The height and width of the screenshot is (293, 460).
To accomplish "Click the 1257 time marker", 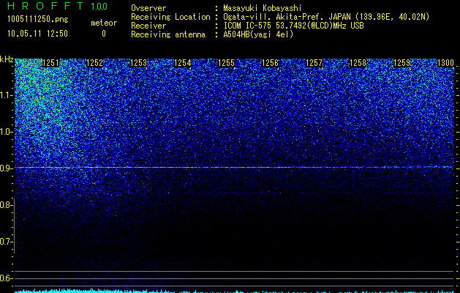I will click(x=314, y=63).
